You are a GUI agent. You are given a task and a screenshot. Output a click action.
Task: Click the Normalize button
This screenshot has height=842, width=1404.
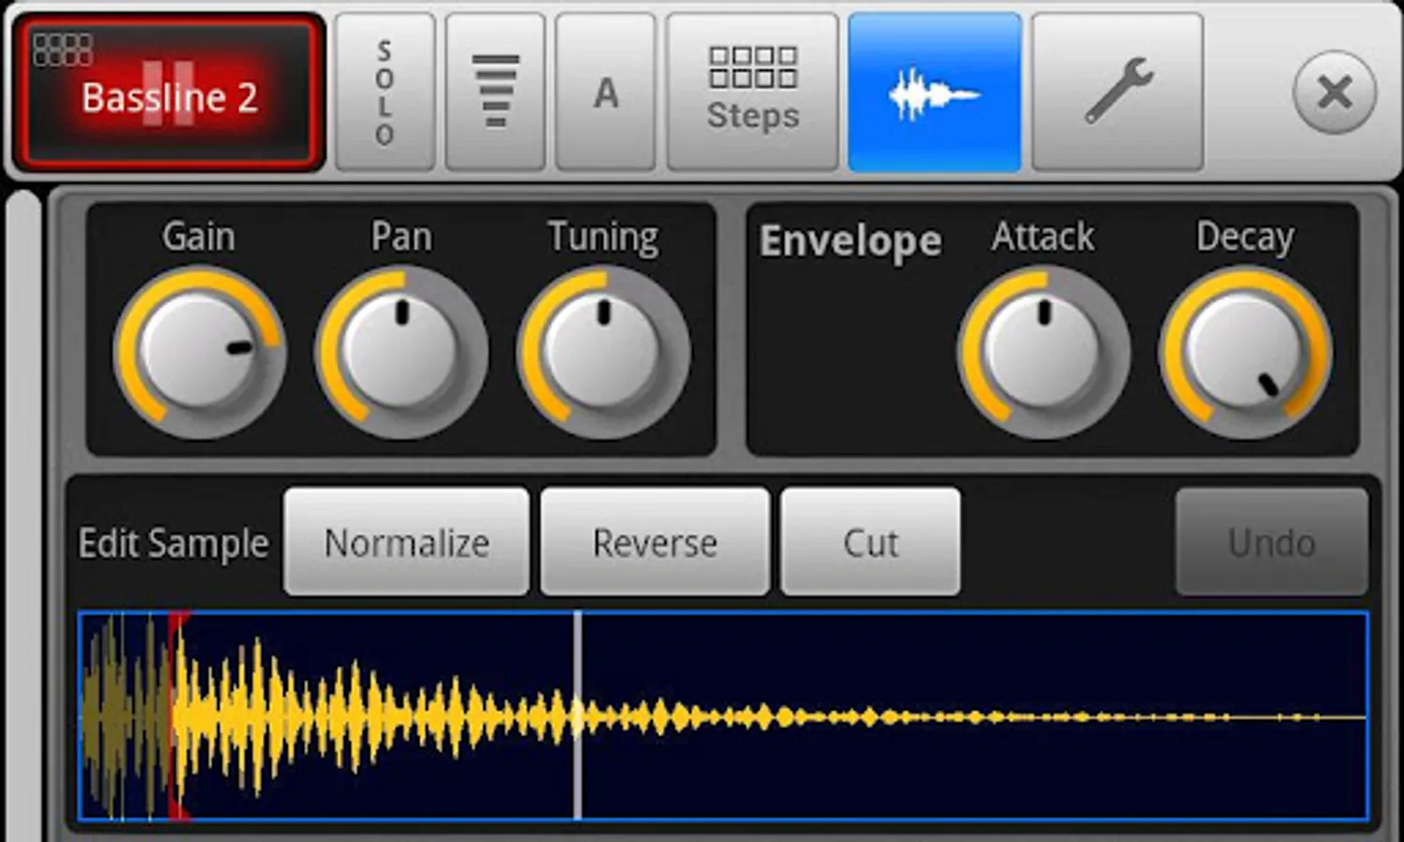[x=407, y=542]
